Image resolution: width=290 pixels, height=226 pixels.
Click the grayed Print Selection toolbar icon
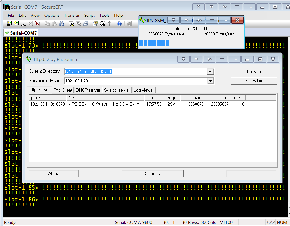79,23
